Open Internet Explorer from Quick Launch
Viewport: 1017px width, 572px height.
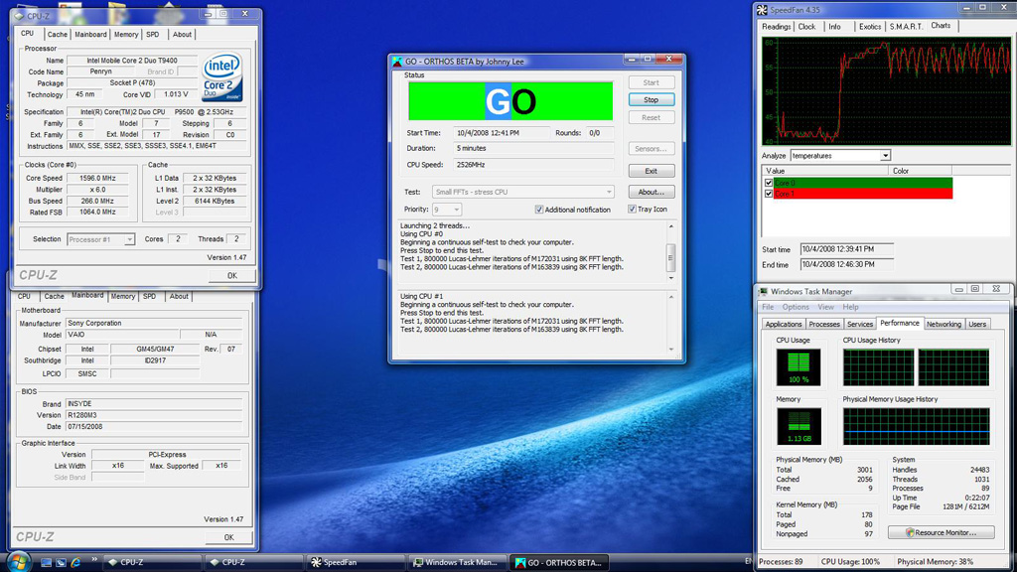pyautogui.click(x=76, y=563)
